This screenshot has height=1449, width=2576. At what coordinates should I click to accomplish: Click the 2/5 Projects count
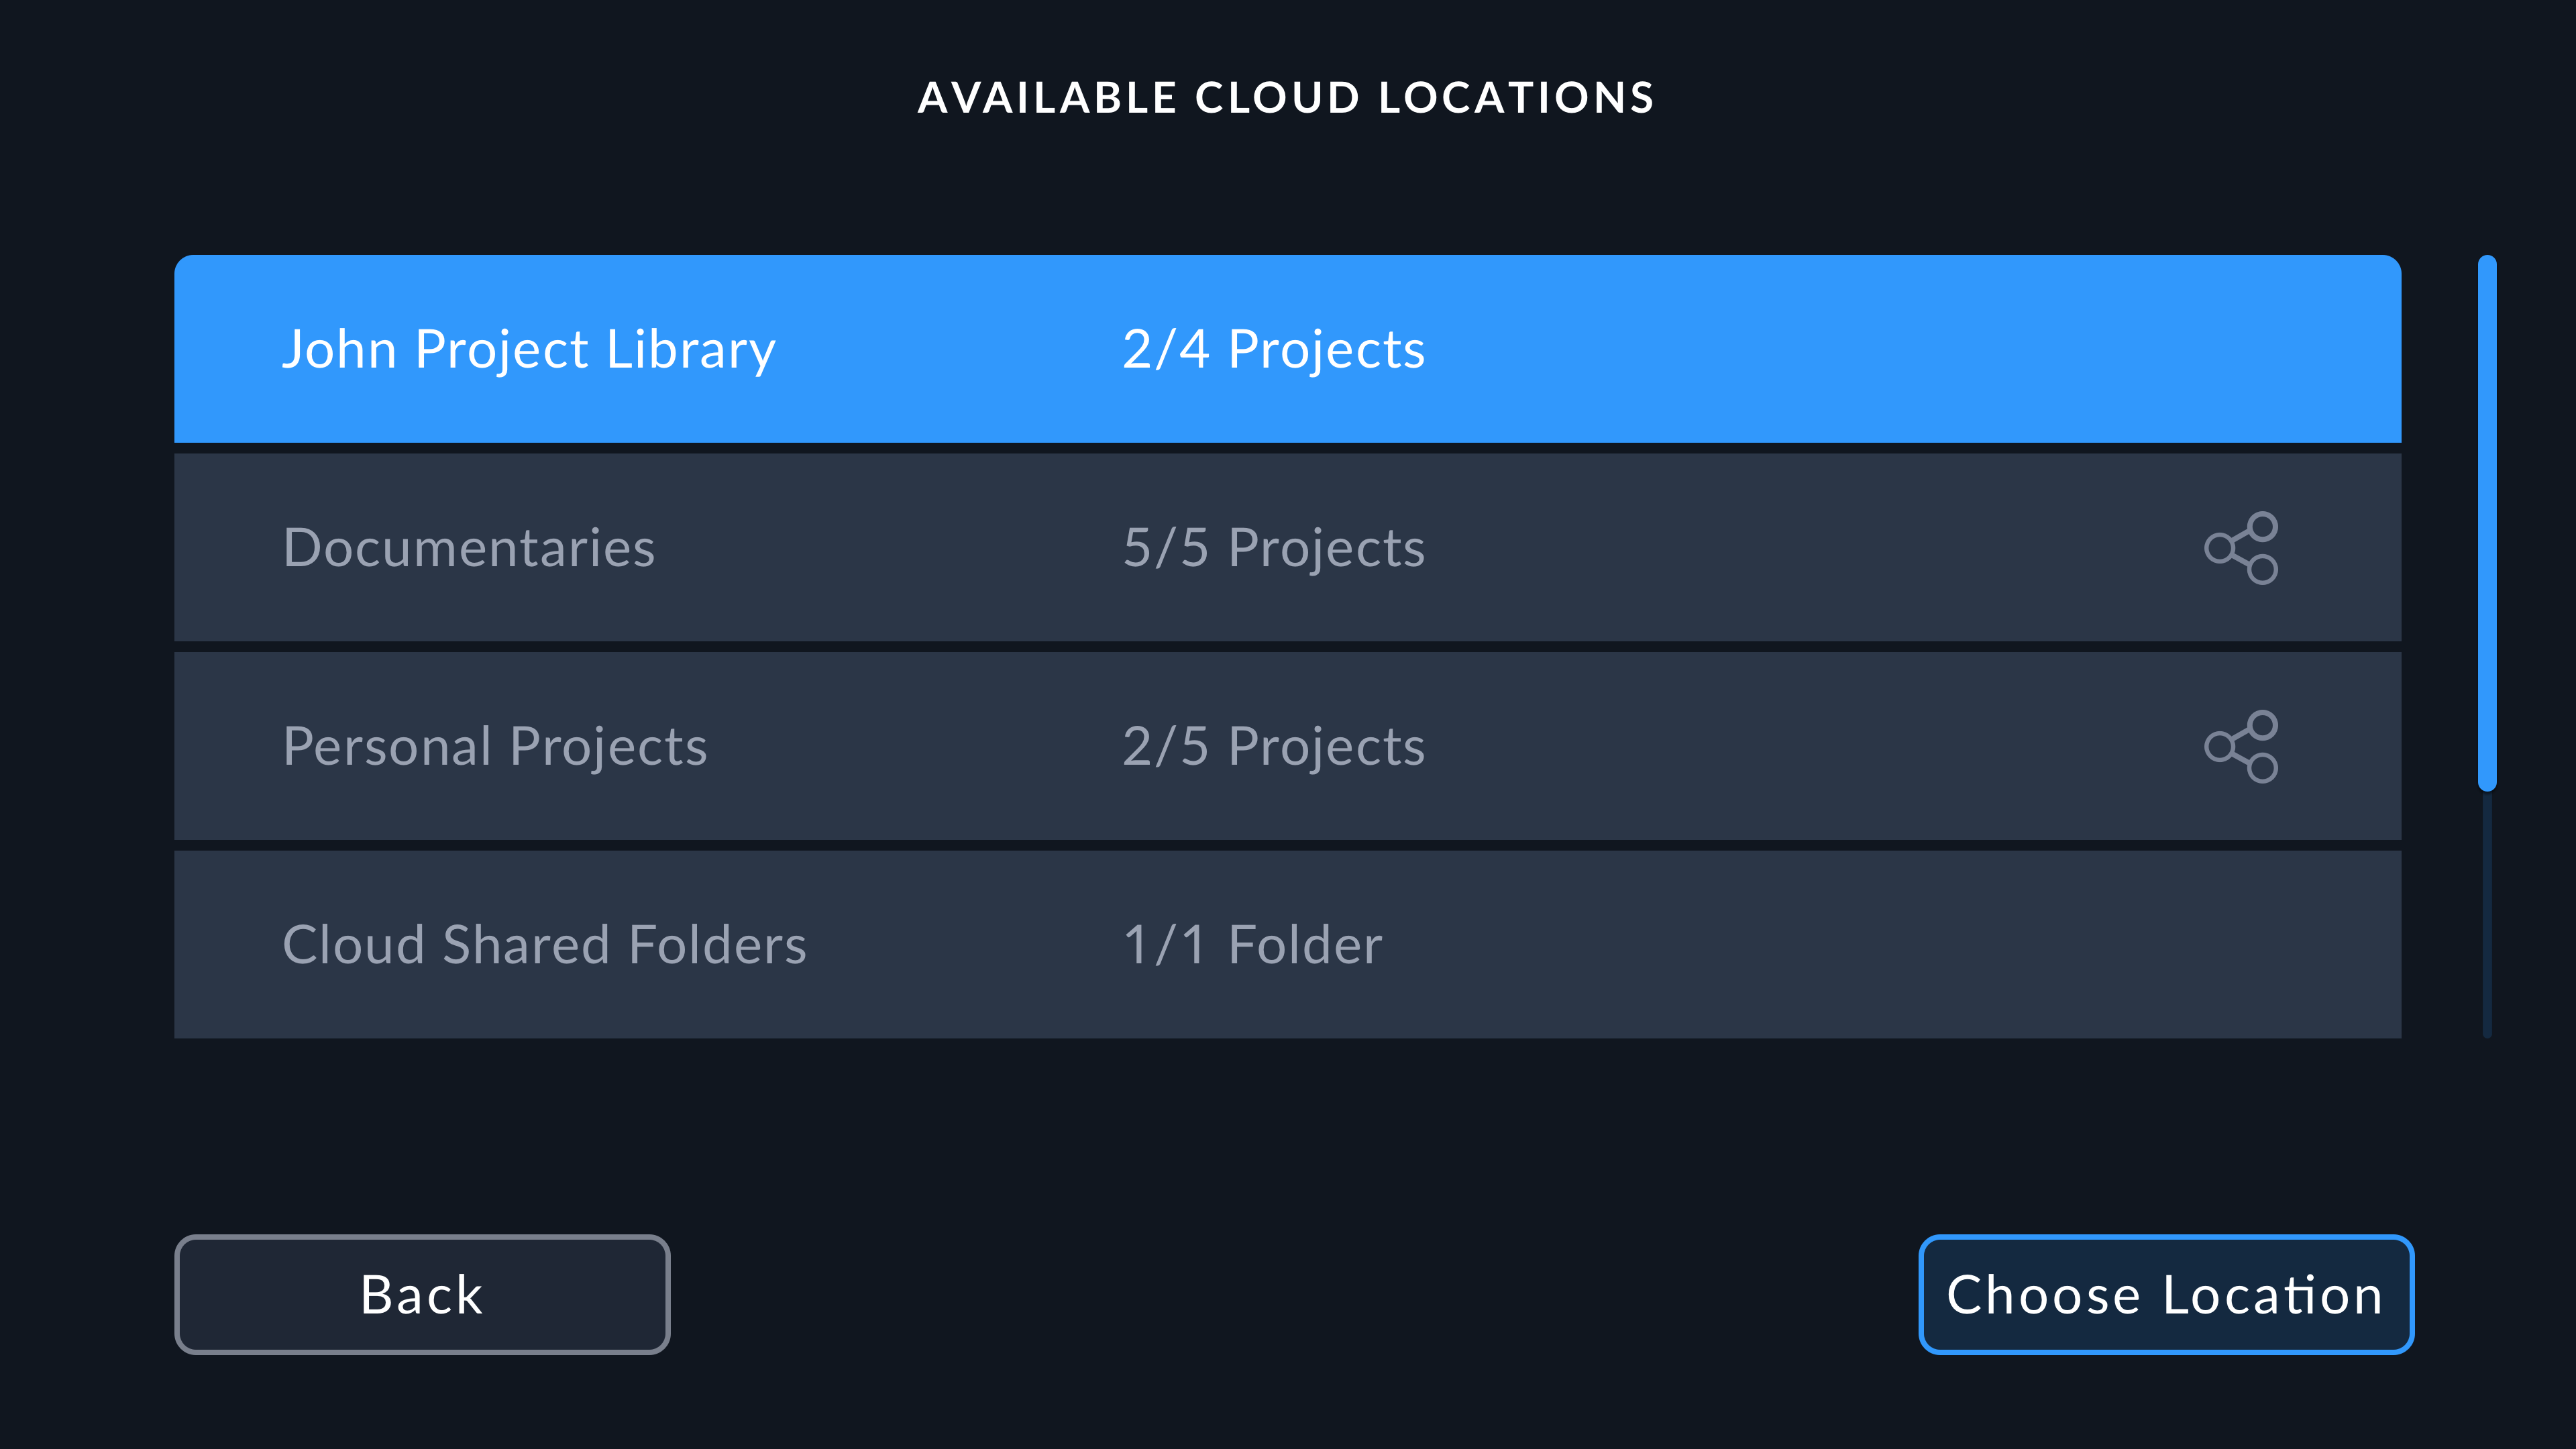pyautogui.click(x=1273, y=746)
